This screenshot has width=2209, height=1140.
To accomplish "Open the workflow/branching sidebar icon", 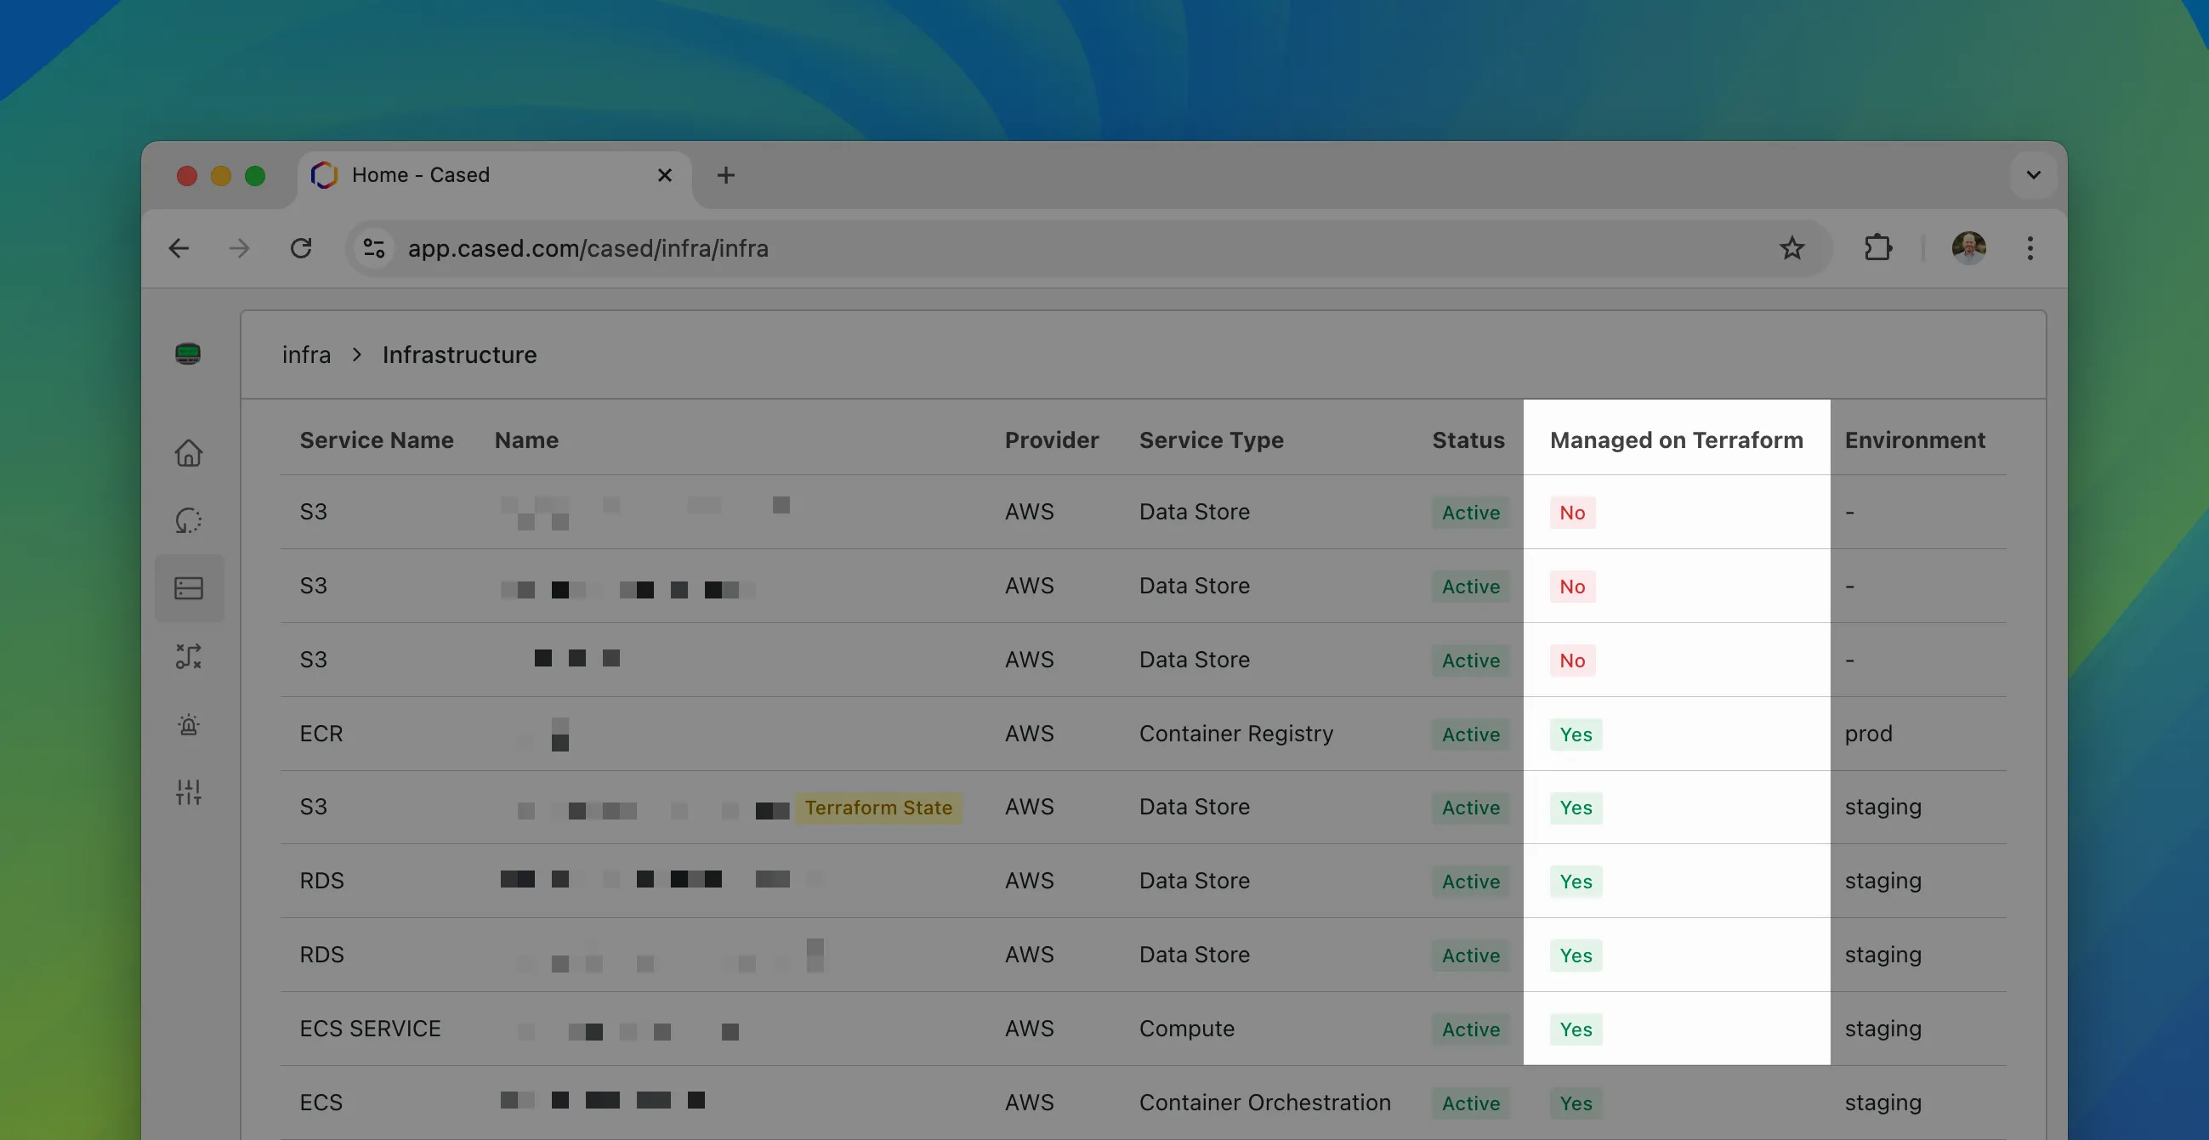I will click(188, 655).
